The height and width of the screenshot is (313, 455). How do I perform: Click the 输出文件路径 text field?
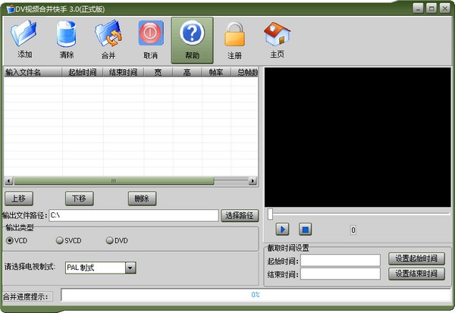pyautogui.click(x=133, y=216)
